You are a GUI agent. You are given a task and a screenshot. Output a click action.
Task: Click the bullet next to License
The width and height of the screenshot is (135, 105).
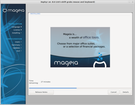pos(21,30)
